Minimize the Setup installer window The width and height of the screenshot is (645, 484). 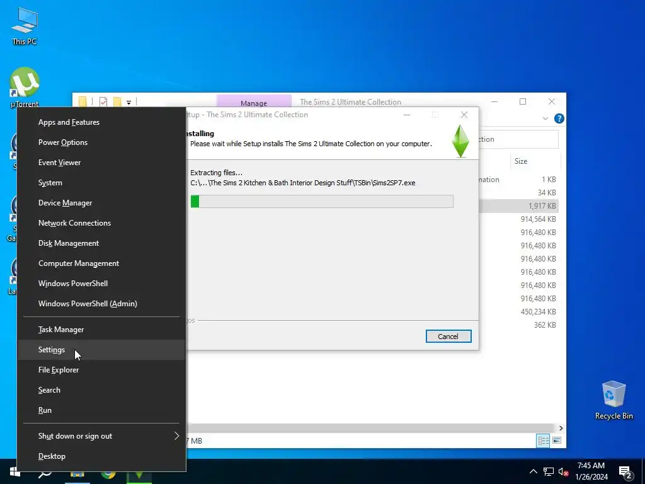pos(407,115)
